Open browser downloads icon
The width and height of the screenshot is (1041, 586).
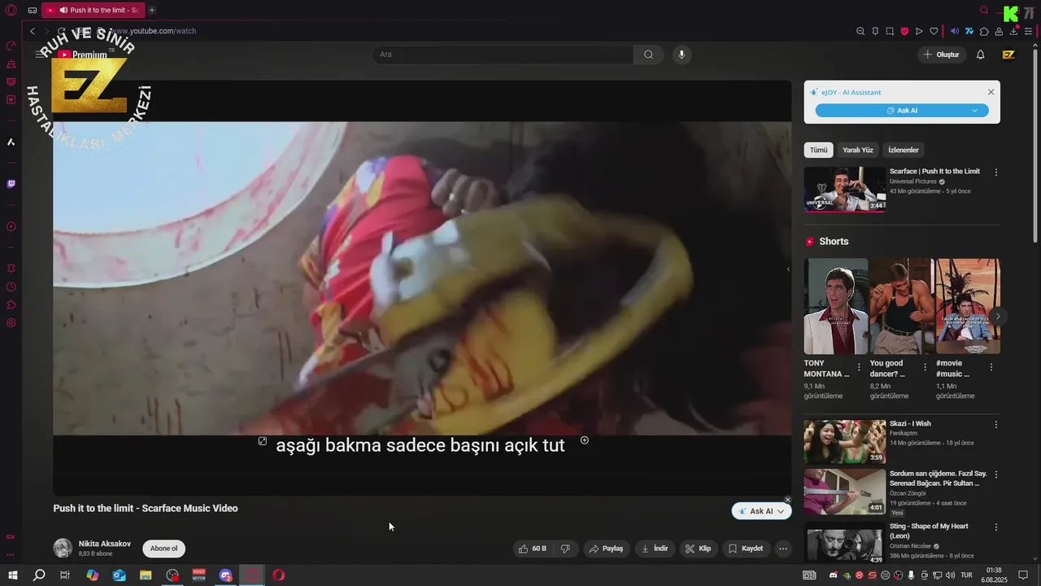tap(1013, 31)
